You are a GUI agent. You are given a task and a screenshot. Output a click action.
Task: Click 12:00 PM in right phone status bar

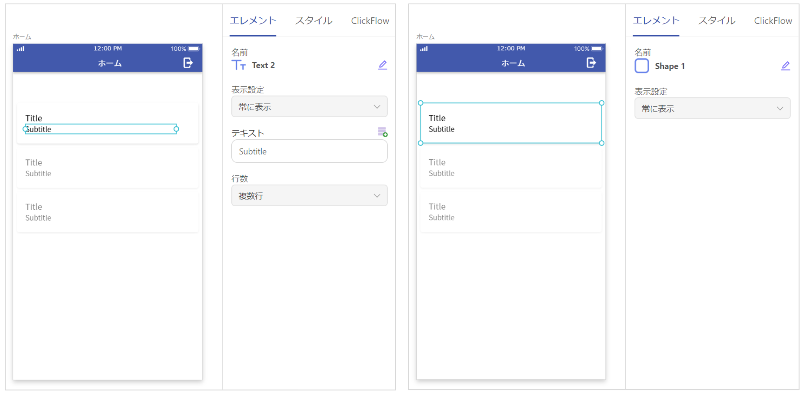511,49
